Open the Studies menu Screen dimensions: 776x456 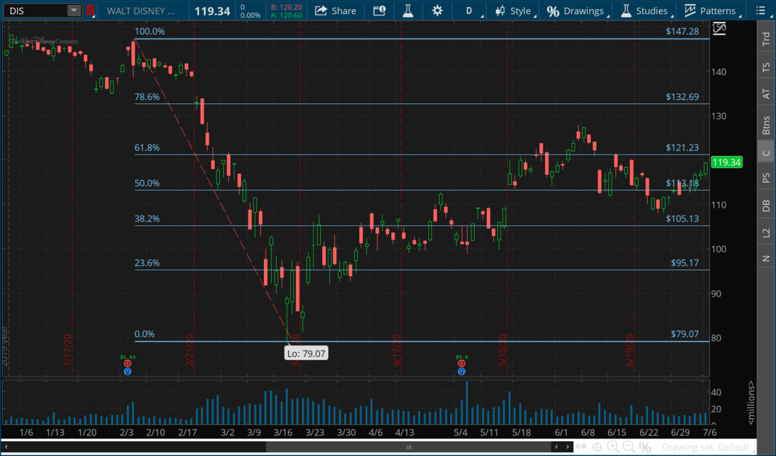tap(644, 10)
